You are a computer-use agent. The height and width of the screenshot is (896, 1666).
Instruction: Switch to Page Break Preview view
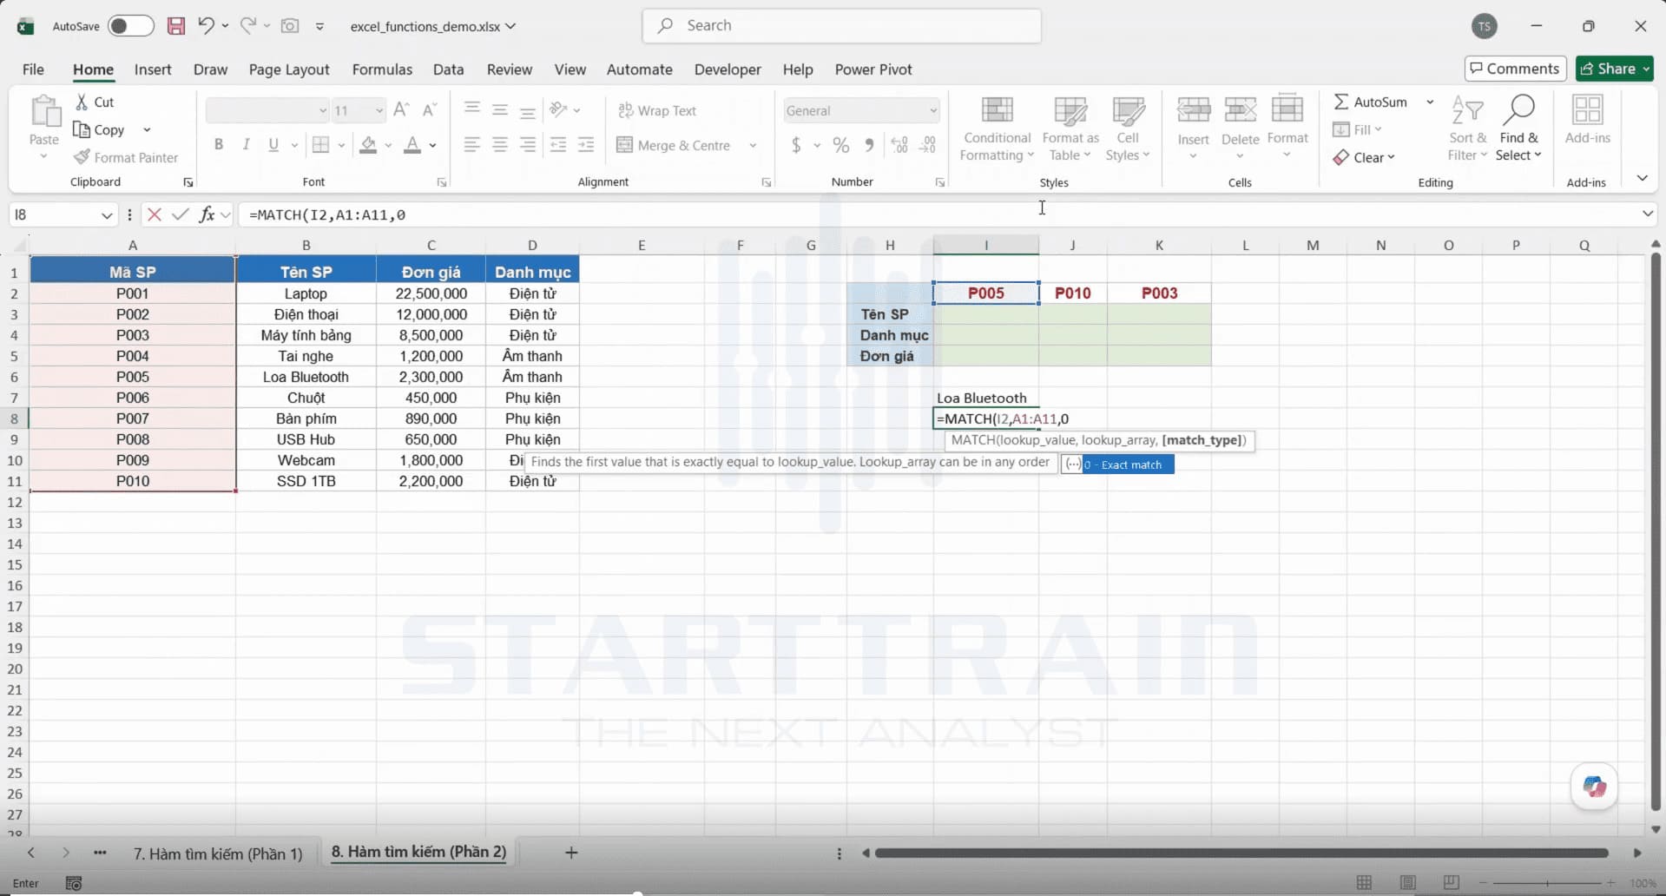tap(1452, 883)
